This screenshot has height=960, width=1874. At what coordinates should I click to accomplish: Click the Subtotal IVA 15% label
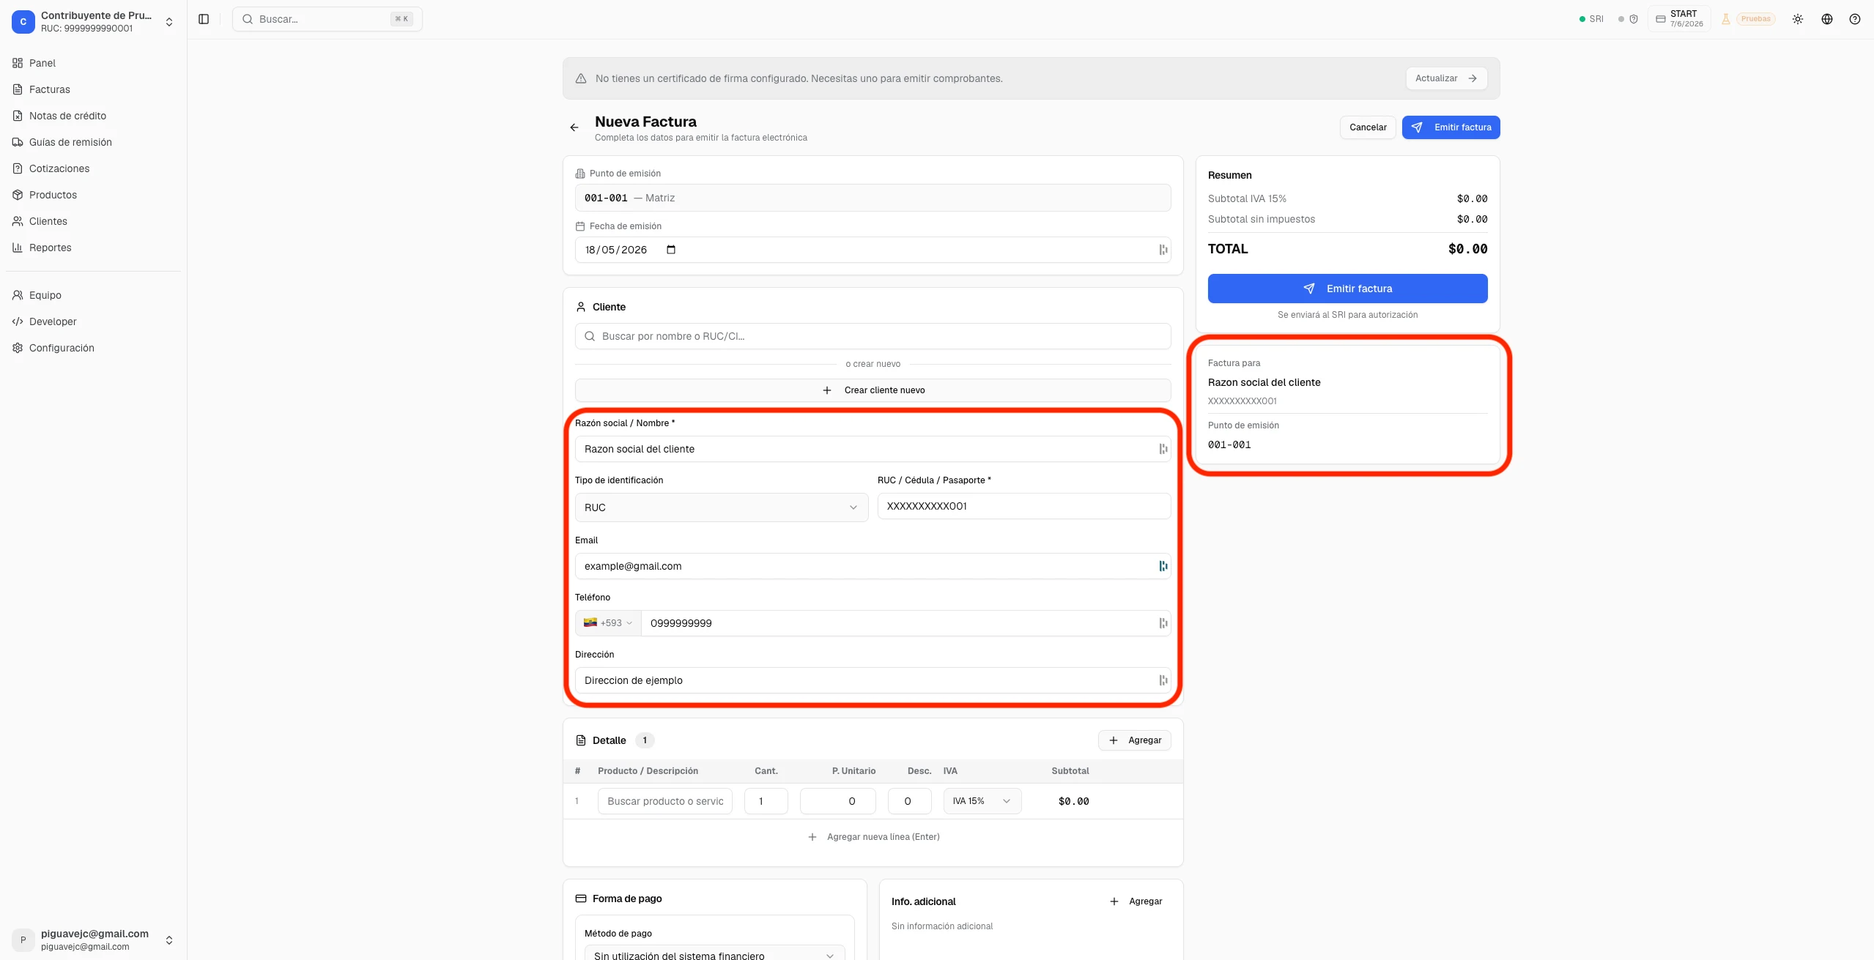[1247, 198]
